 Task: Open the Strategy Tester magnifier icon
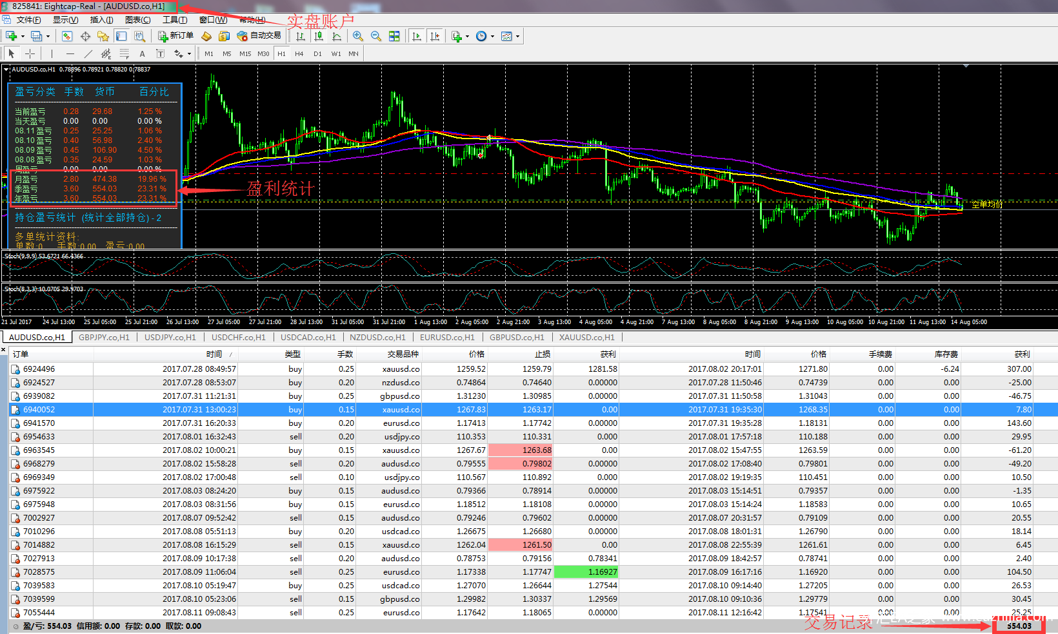tap(140, 36)
